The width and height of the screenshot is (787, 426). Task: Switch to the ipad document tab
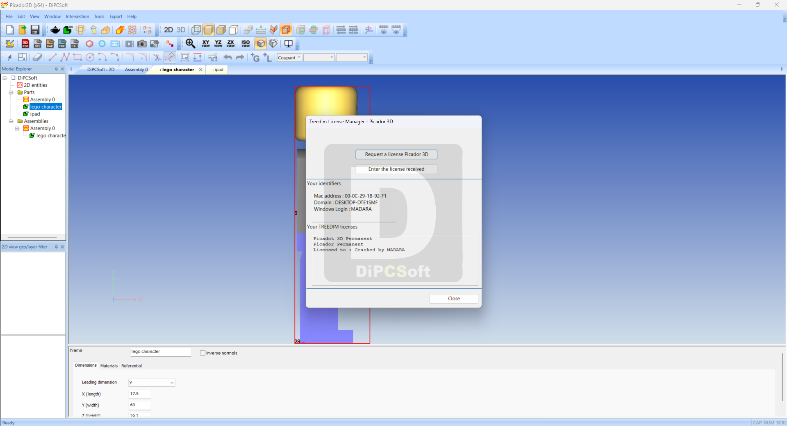point(218,70)
